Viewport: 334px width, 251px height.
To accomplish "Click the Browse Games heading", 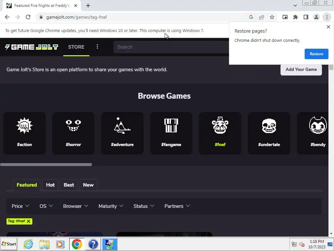I will tap(164, 96).
